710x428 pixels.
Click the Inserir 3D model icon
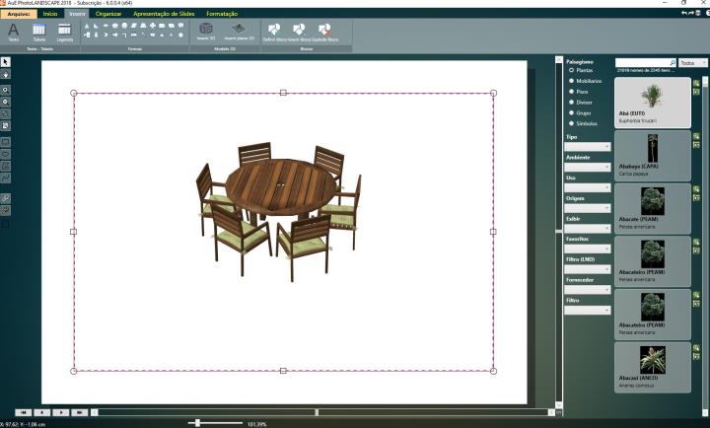point(206,32)
